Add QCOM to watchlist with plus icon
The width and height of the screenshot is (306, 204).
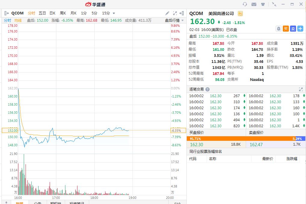pos(300,29)
